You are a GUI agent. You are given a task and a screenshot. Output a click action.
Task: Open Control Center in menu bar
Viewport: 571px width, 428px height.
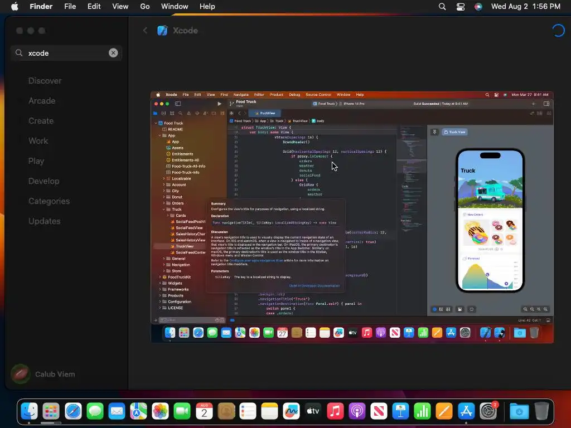pyautogui.click(x=460, y=7)
